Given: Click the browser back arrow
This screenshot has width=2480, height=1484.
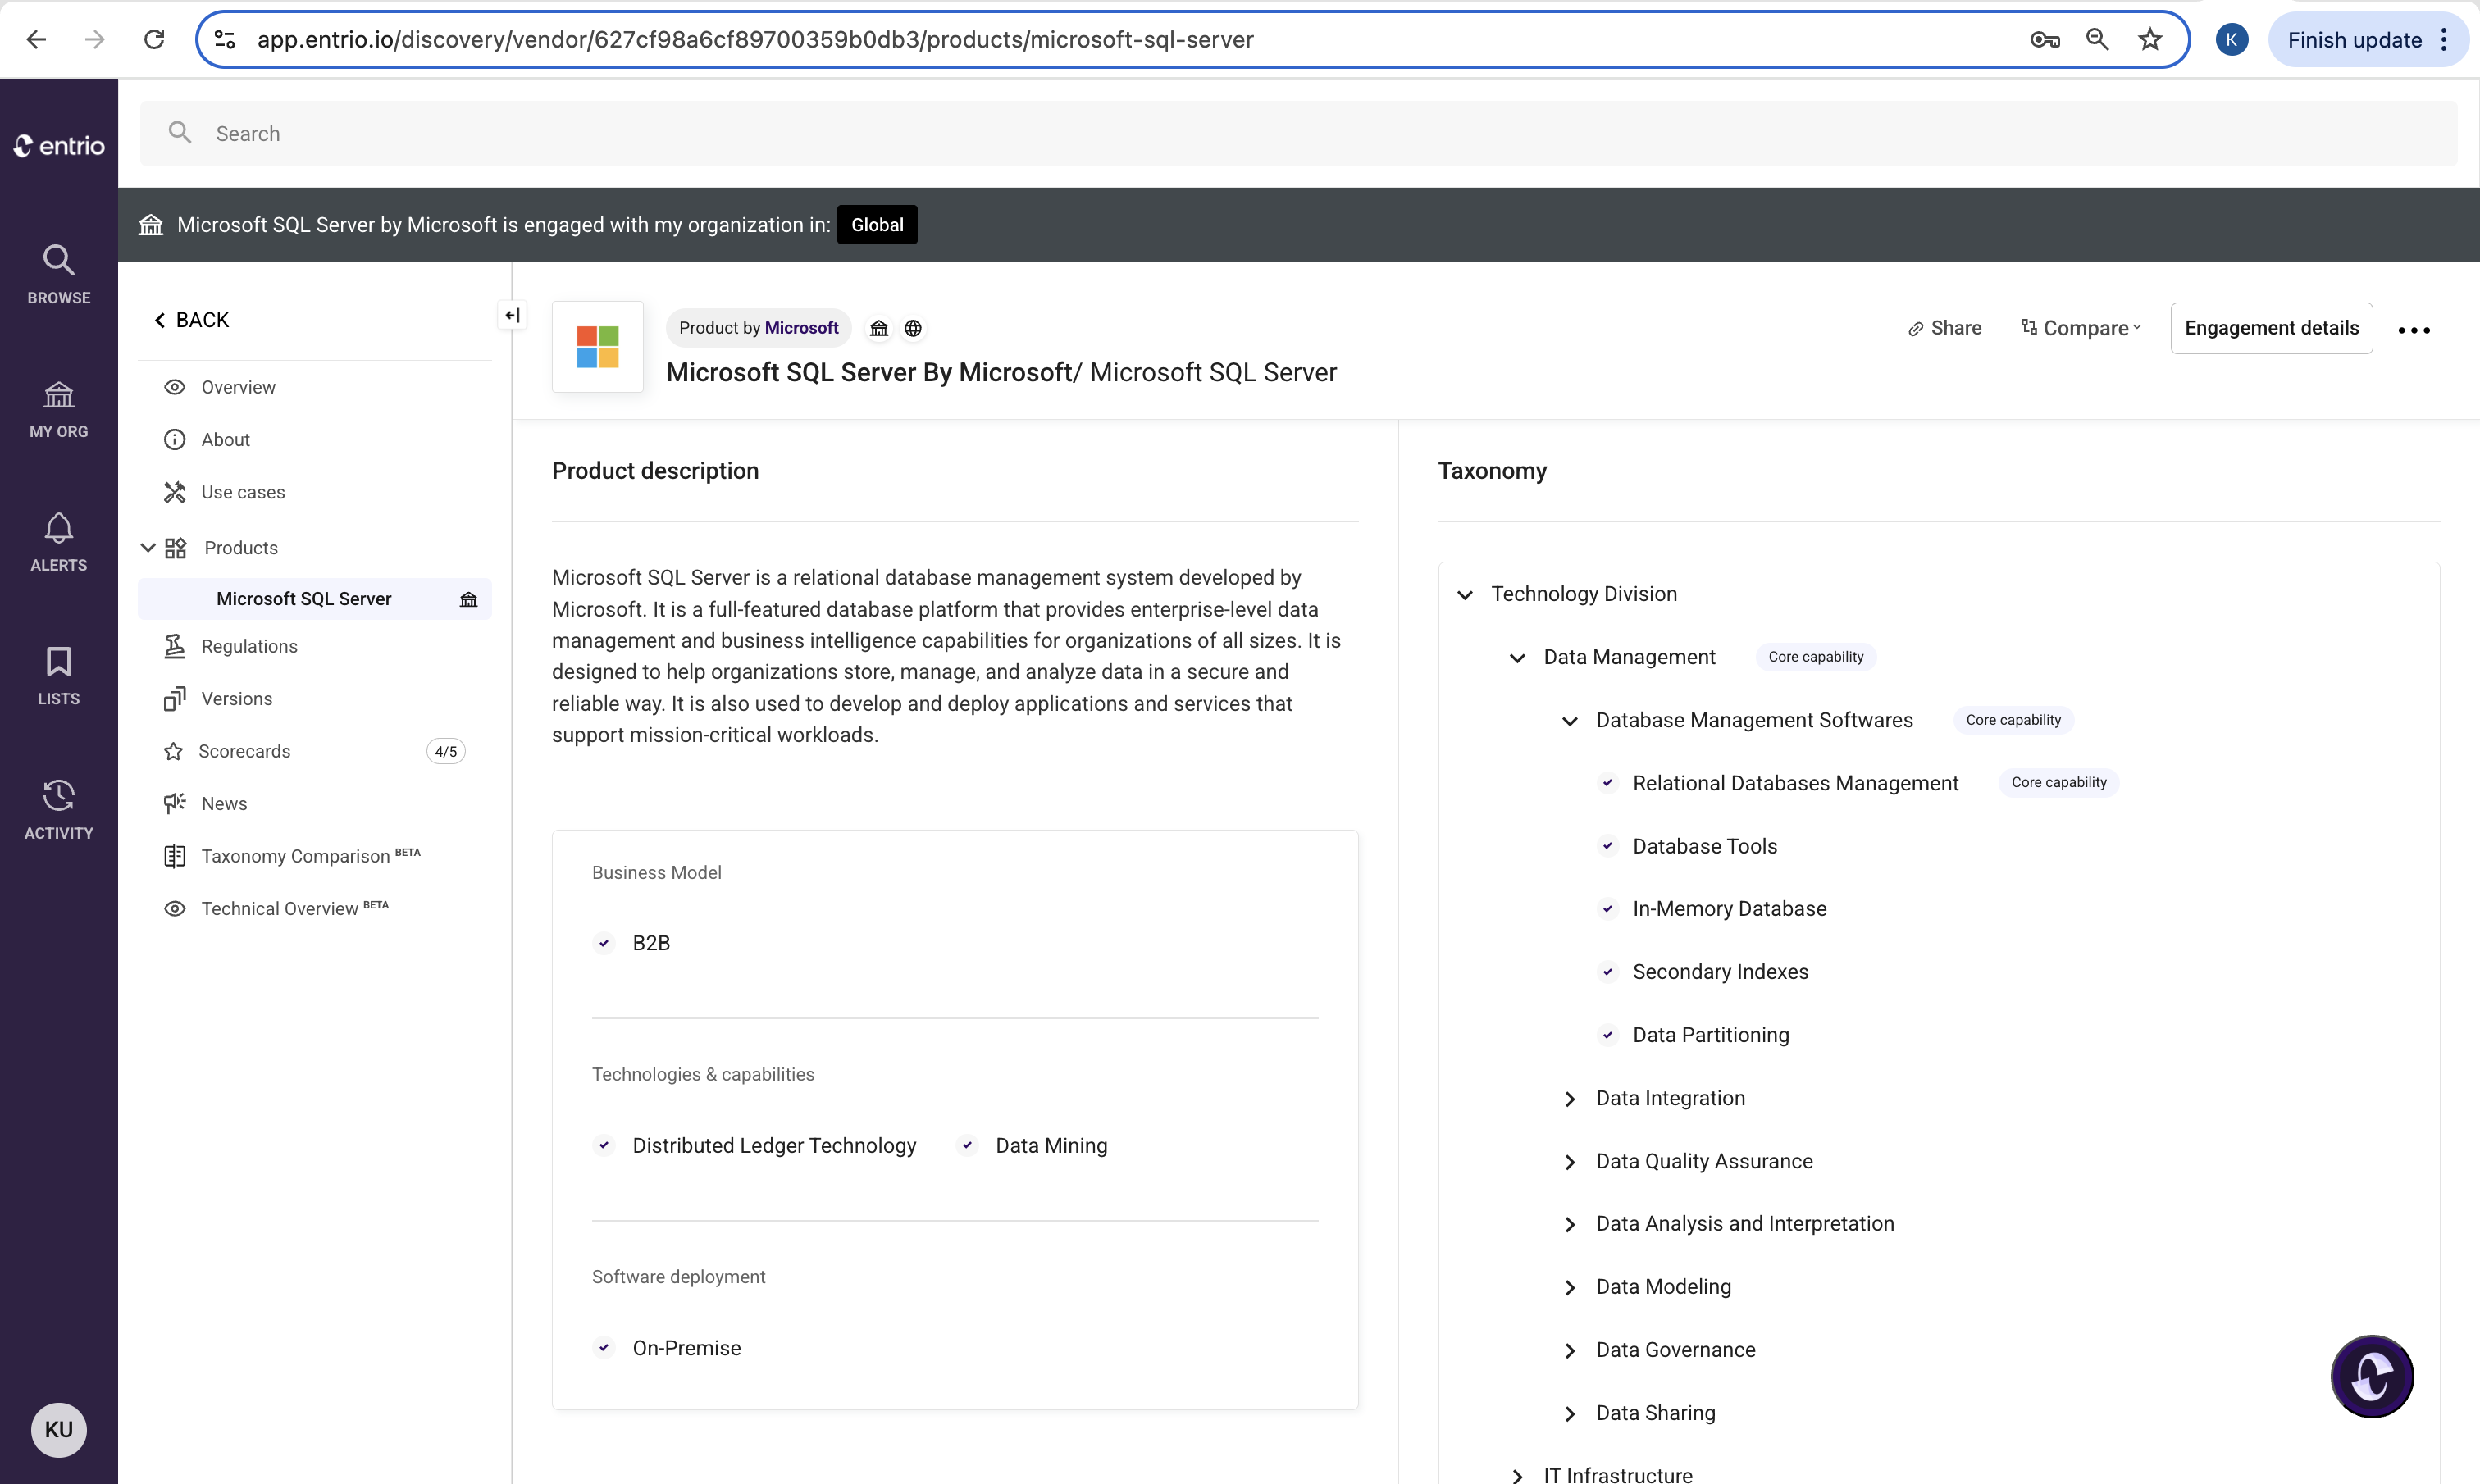Looking at the screenshot, I should [36, 39].
